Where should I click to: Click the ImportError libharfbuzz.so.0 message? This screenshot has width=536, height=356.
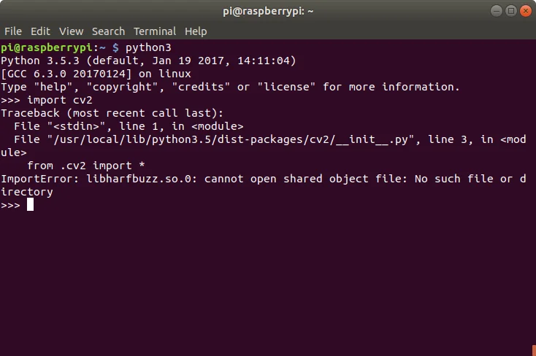click(x=263, y=185)
